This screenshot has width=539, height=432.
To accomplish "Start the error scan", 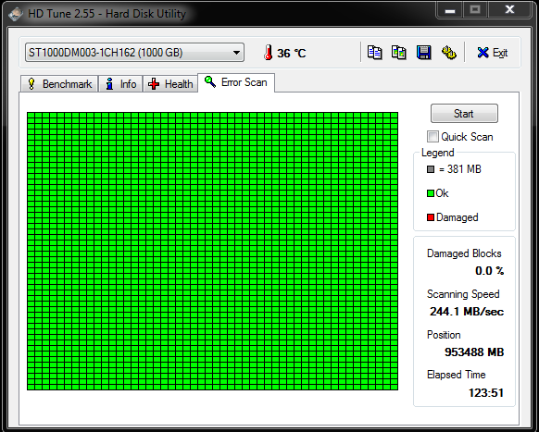I will [x=464, y=114].
